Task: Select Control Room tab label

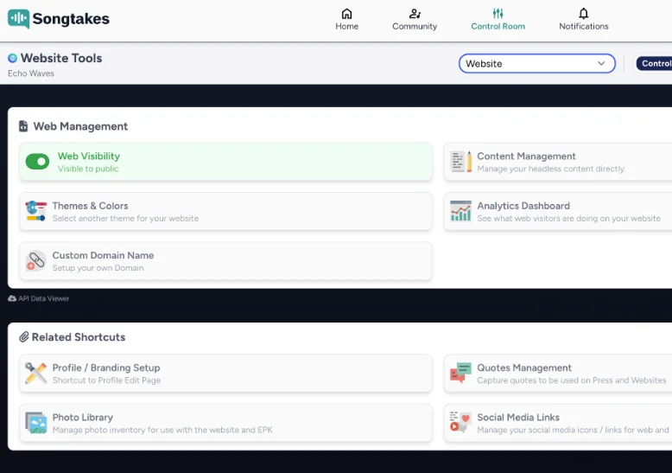Action: (x=498, y=26)
